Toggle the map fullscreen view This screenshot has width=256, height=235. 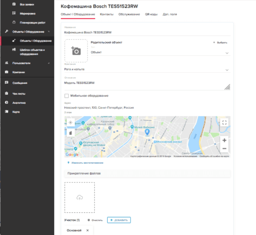224,122
